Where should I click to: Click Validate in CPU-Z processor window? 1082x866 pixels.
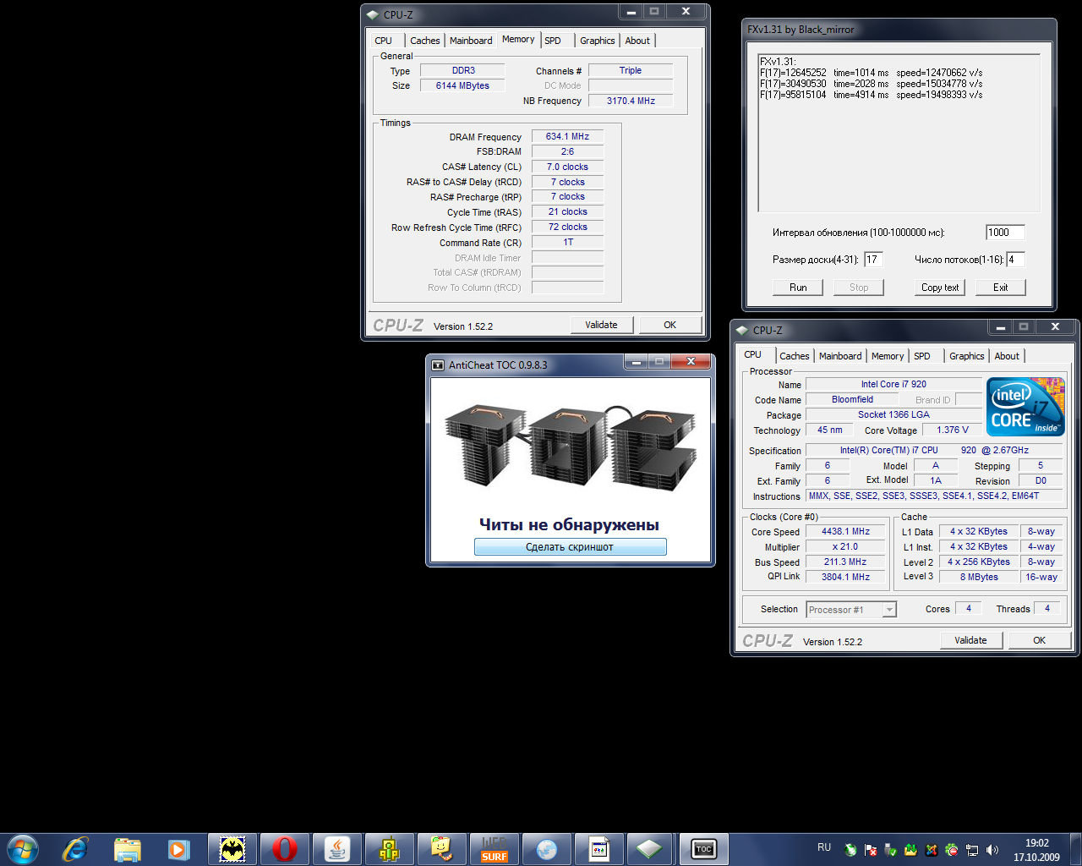(x=971, y=640)
